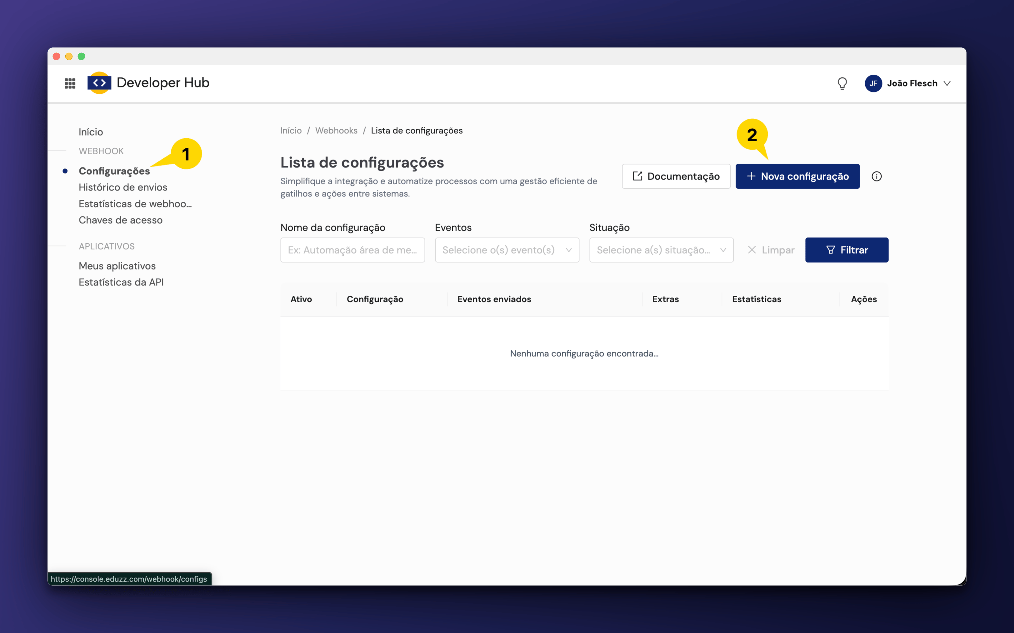The height and width of the screenshot is (633, 1014).
Task: Select Configurações in the sidebar
Action: tap(114, 171)
